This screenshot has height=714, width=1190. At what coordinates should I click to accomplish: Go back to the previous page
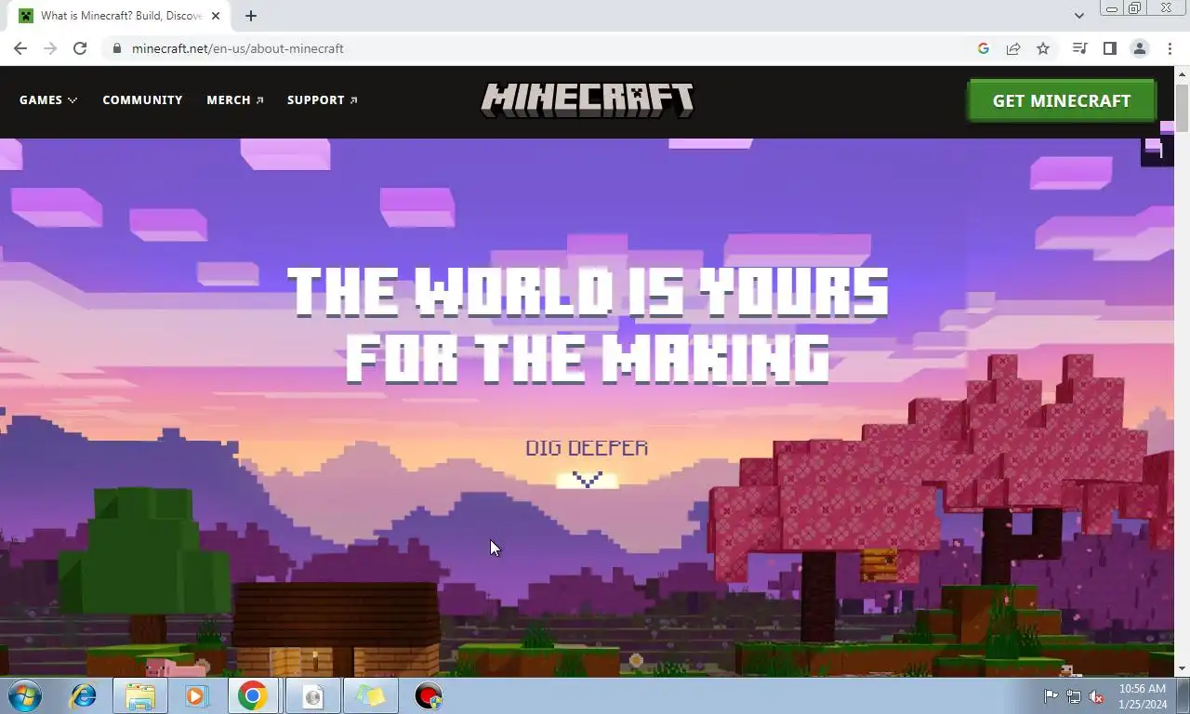point(20,48)
